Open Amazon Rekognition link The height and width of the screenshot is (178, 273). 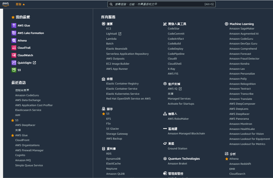pyautogui.click(x=242, y=84)
